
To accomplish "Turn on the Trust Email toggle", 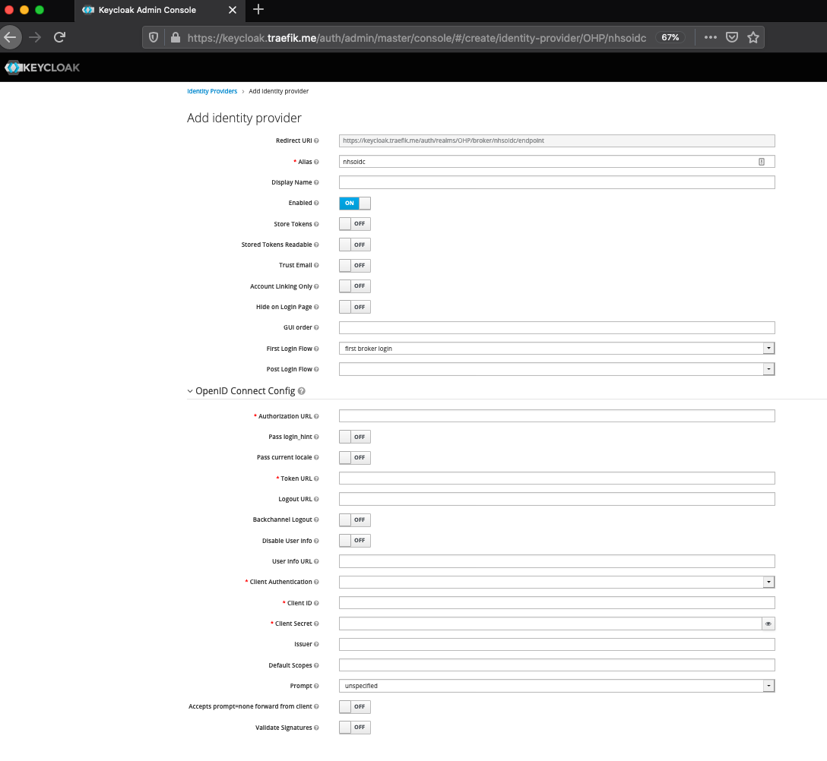I will click(x=354, y=265).
